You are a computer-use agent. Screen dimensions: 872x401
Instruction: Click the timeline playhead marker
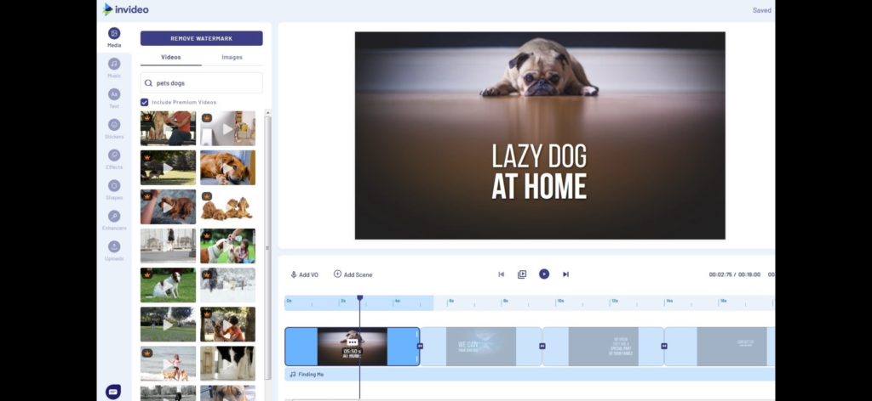pyautogui.click(x=359, y=298)
